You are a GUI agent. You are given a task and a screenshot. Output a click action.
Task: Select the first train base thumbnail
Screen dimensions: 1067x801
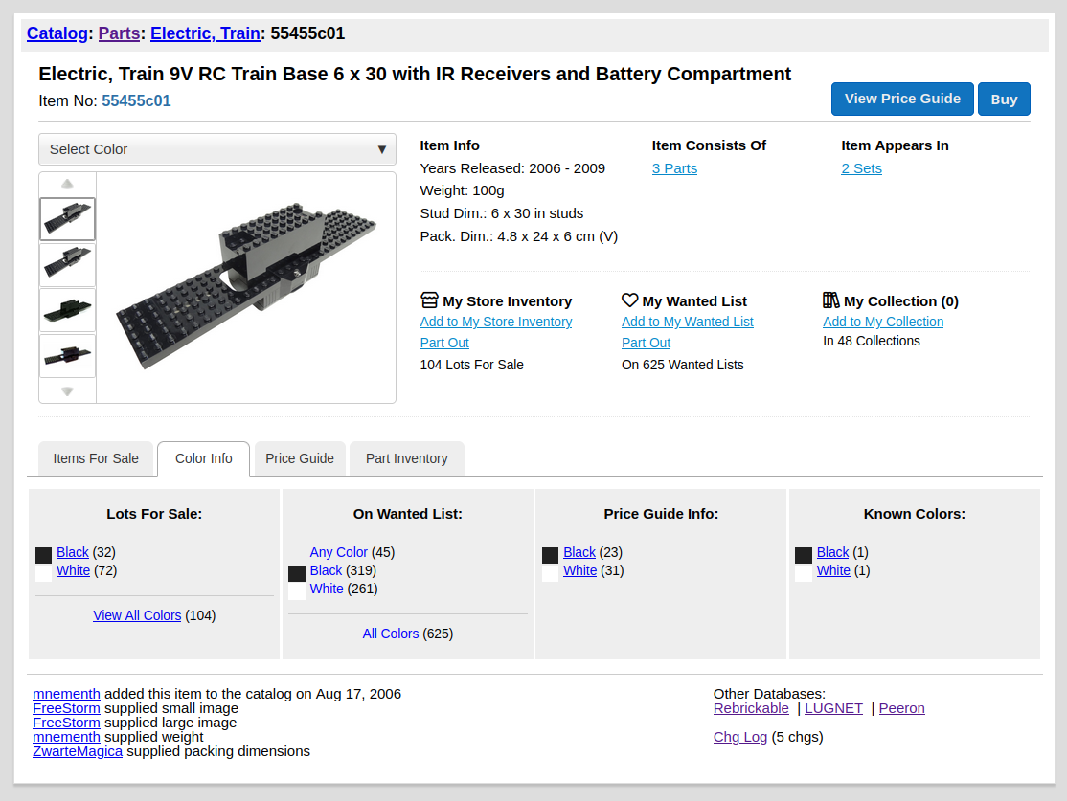(x=67, y=219)
